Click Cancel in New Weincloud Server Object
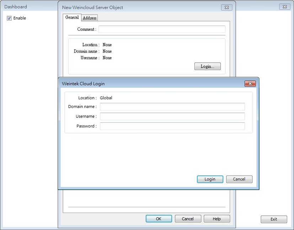 (188, 219)
